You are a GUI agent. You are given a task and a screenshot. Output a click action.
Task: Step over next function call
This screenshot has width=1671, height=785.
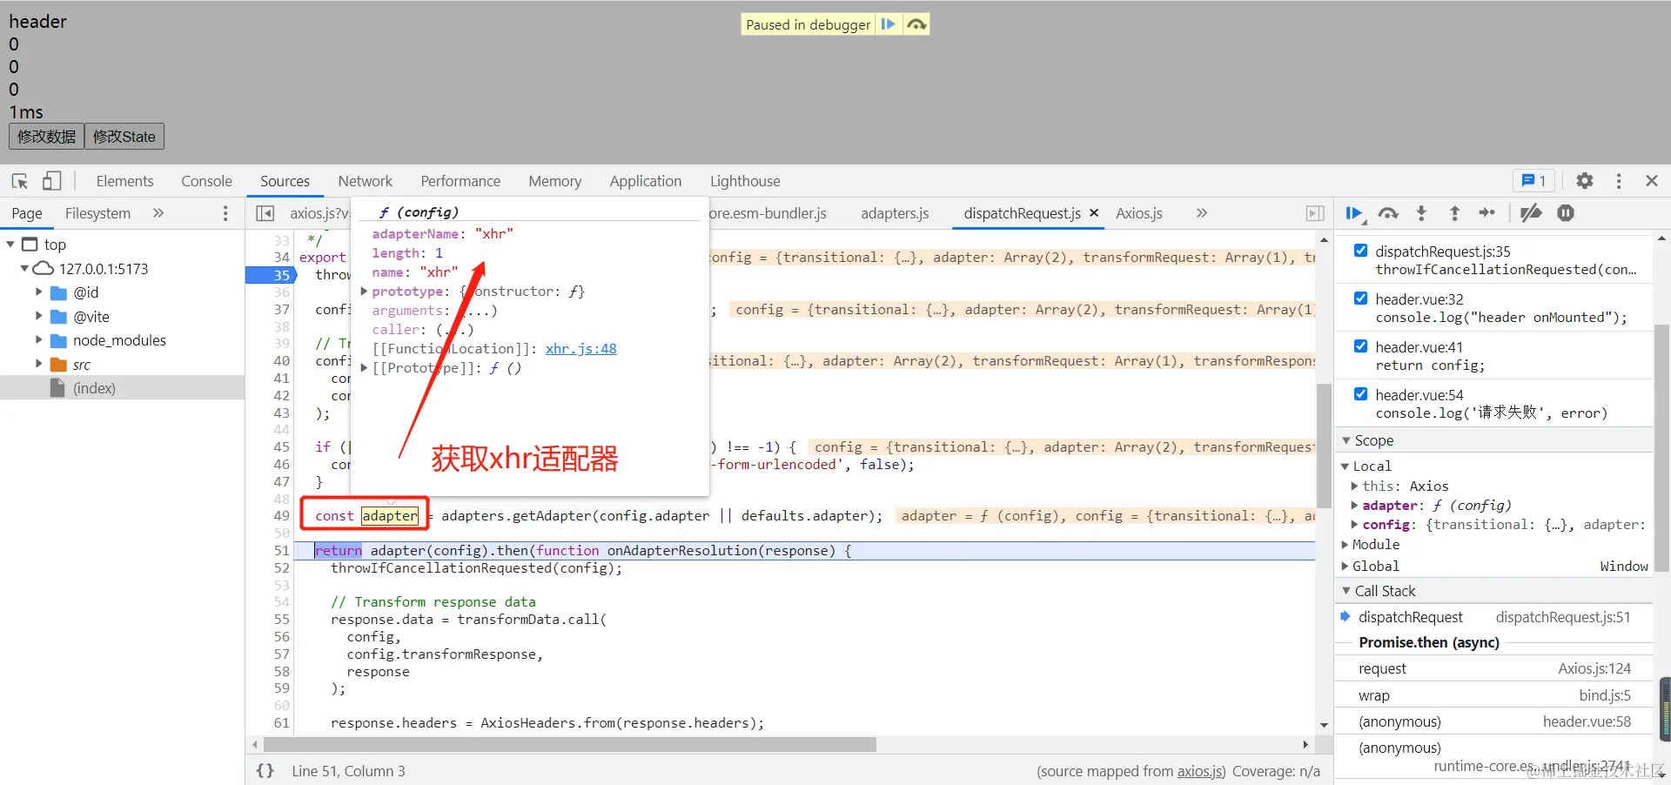tap(1388, 213)
